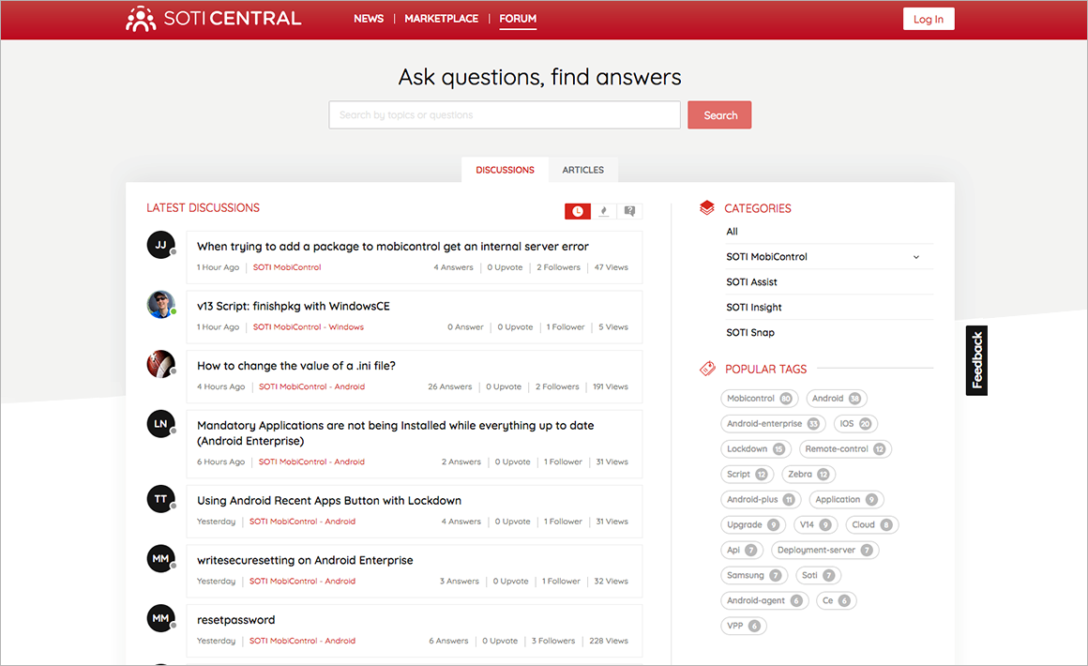This screenshot has height=666, width=1088.
Task: Filter by the Android-enterprise tag
Action: [x=772, y=423]
